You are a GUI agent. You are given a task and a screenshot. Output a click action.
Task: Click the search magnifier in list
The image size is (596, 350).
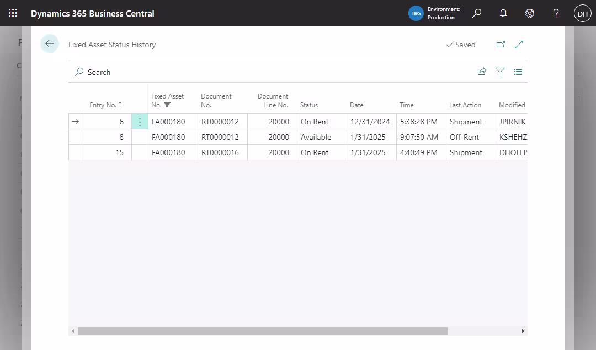point(79,72)
